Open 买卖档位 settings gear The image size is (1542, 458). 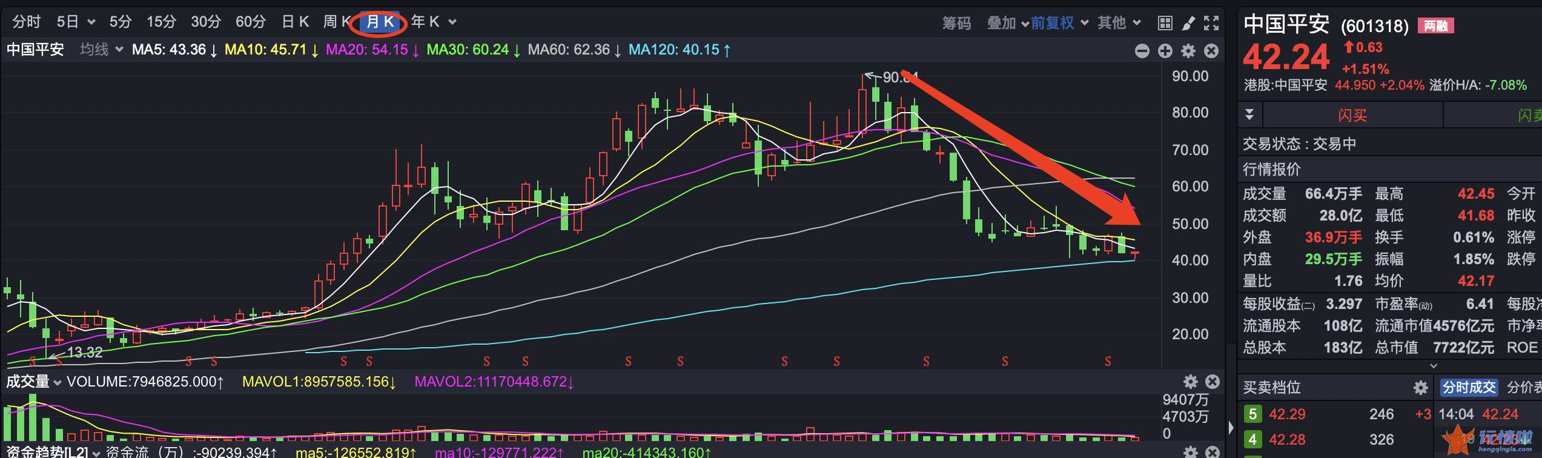click(x=1421, y=388)
